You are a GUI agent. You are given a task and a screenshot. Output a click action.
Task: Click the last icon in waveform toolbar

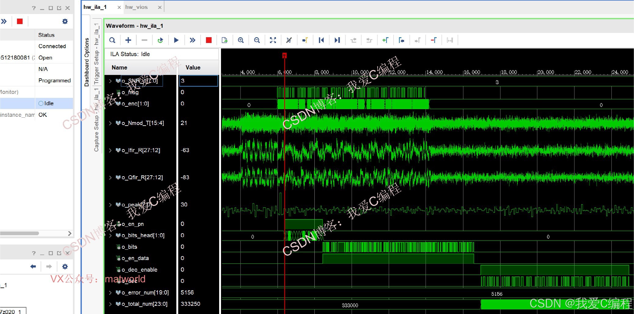coord(450,40)
